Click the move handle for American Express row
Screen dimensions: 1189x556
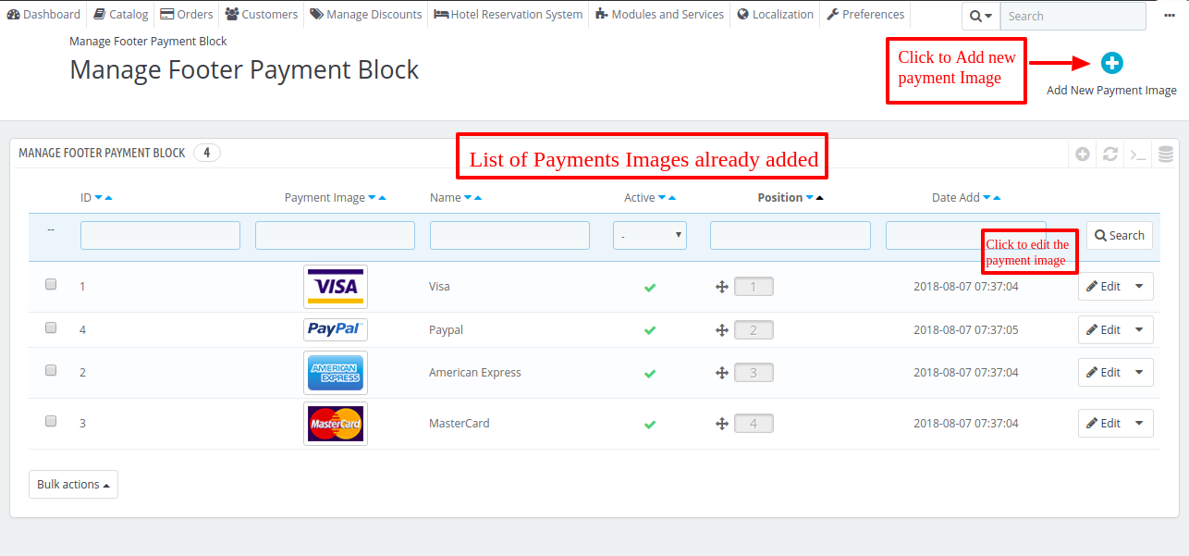pyautogui.click(x=722, y=373)
